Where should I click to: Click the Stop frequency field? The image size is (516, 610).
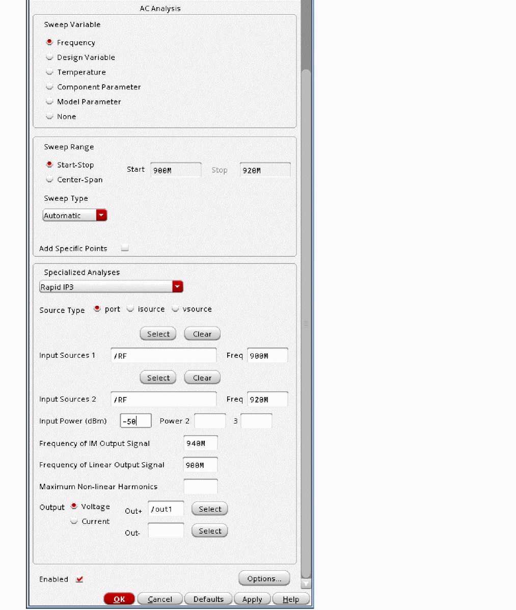(x=265, y=170)
